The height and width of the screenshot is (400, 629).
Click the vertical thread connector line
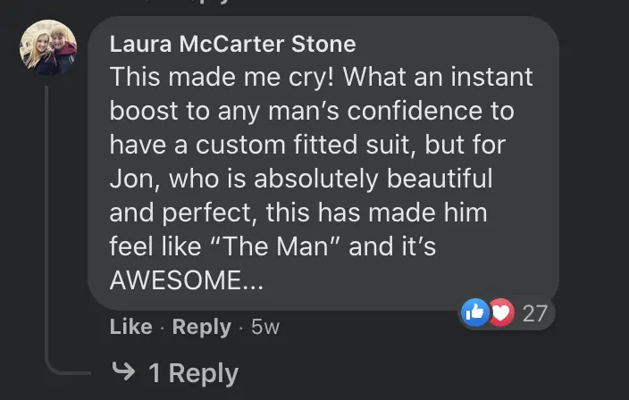(x=47, y=223)
